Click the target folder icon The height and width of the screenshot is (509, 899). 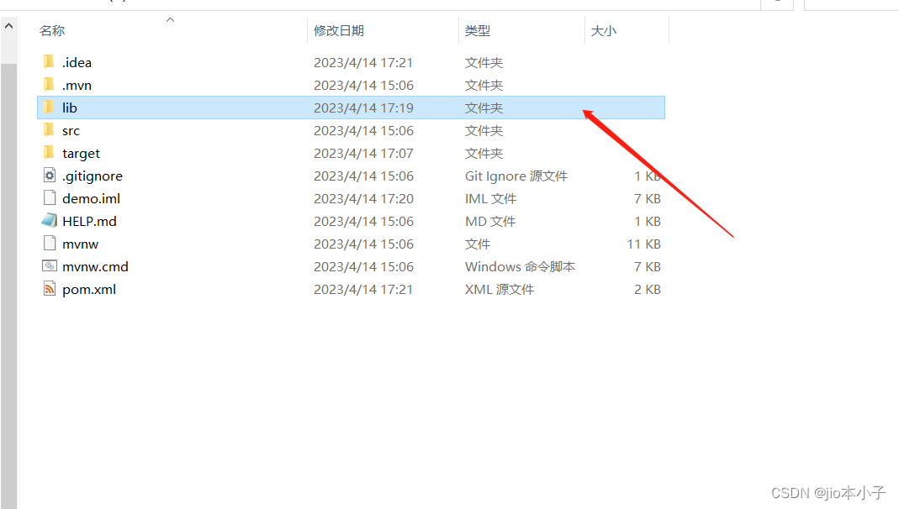pos(49,153)
